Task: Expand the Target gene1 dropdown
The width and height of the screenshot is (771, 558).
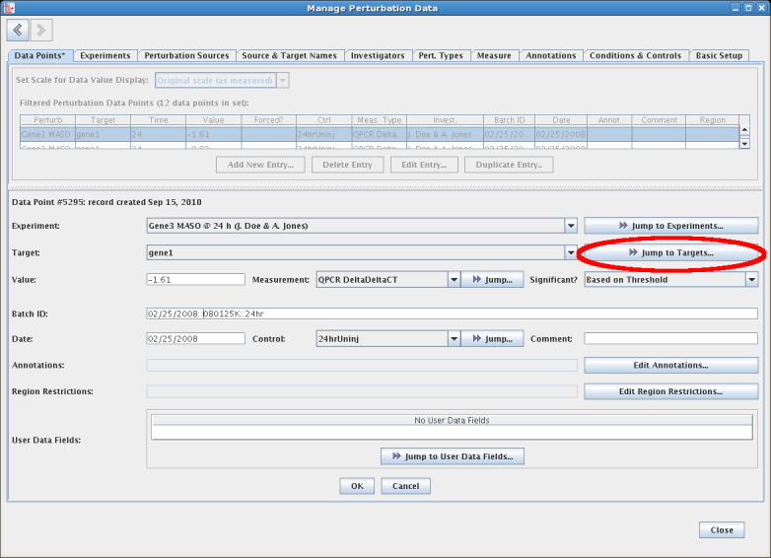Action: pos(570,252)
